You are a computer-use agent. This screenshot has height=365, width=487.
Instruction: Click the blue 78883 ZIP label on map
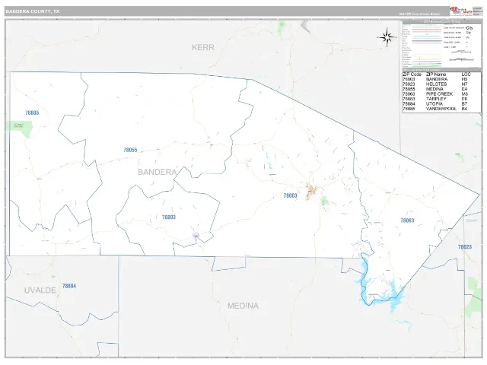pos(169,217)
